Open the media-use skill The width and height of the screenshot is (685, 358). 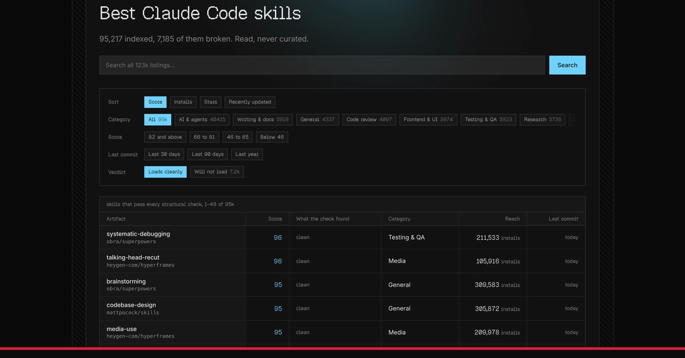pos(122,329)
